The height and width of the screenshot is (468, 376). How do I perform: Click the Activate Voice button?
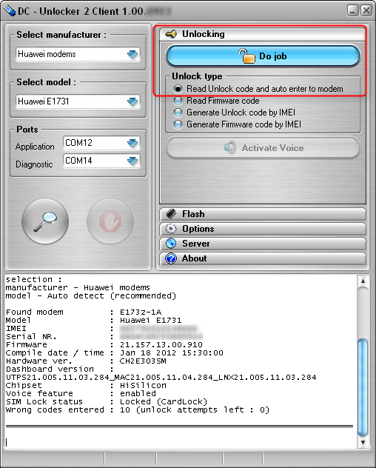coord(263,148)
